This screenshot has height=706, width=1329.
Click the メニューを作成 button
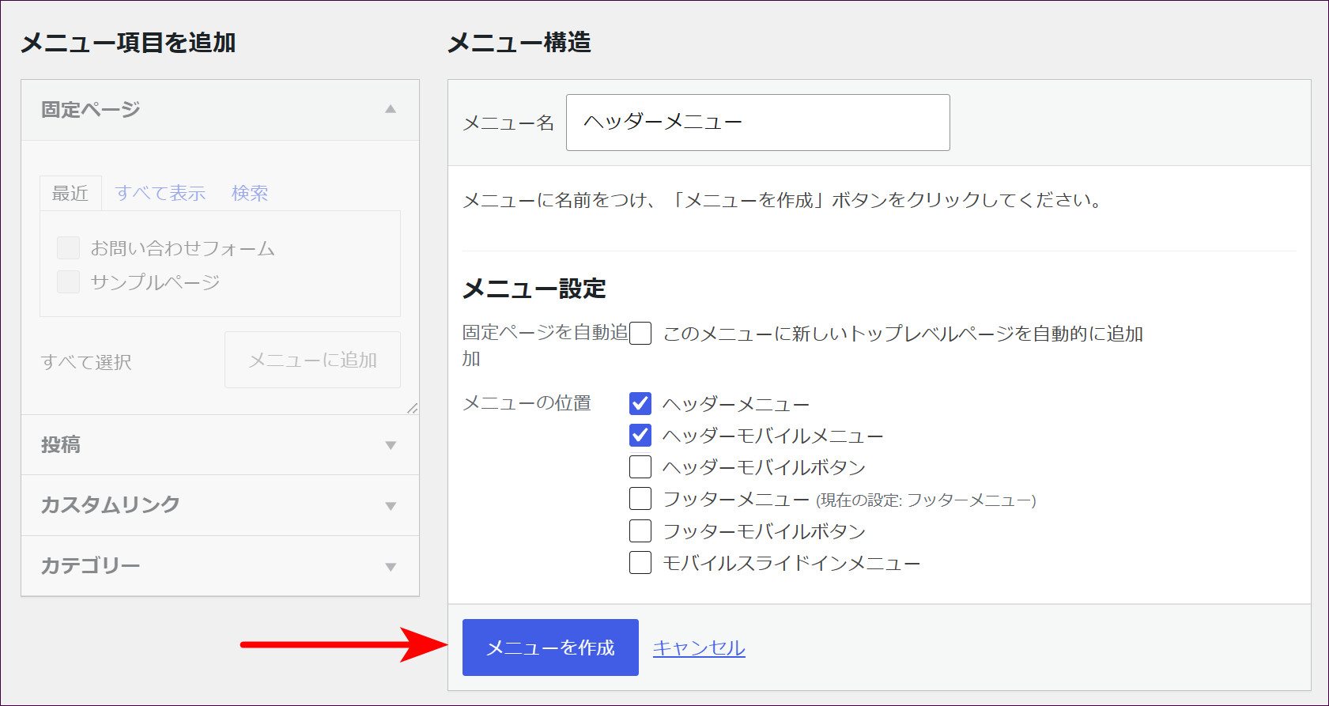(550, 647)
